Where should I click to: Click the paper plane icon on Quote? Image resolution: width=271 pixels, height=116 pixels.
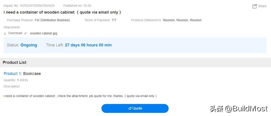[129, 109]
